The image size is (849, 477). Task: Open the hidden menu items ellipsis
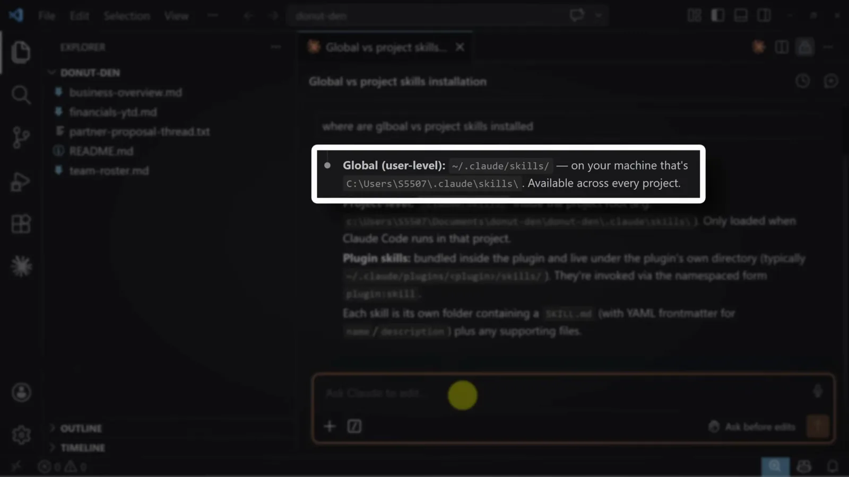(213, 15)
